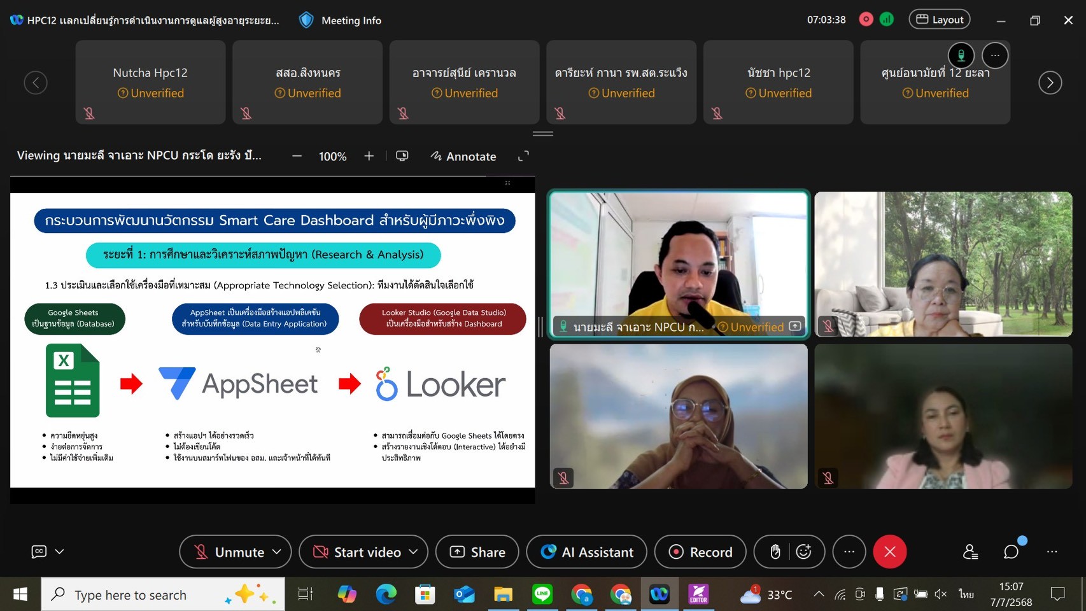Start annotating the shared screen
1086x611 pixels.
click(x=463, y=156)
